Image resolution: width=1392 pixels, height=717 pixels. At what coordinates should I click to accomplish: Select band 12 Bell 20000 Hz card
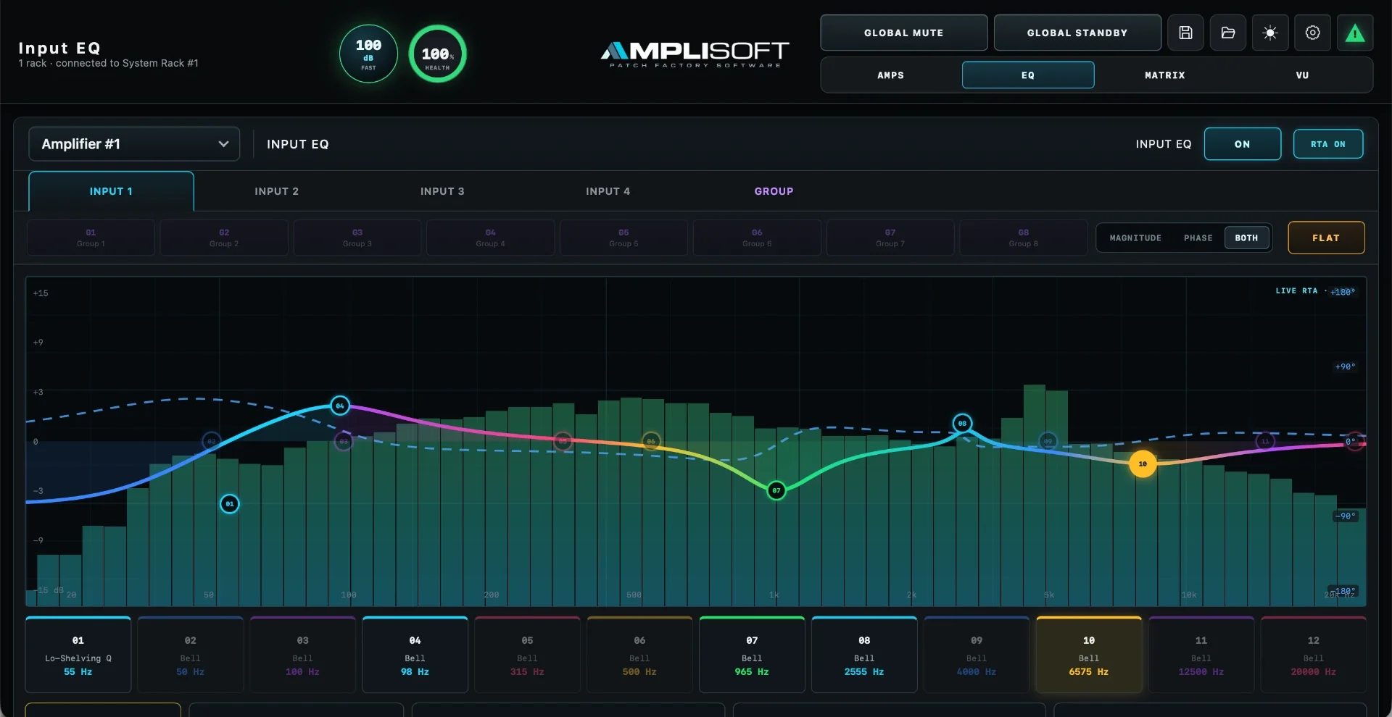pyautogui.click(x=1313, y=655)
